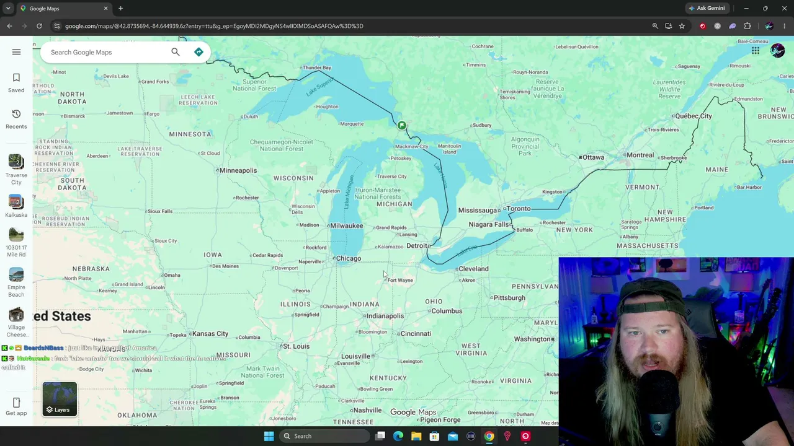The height and width of the screenshot is (446, 794).
Task: Open File Explorer from the taskbar
Action: coord(416,436)
